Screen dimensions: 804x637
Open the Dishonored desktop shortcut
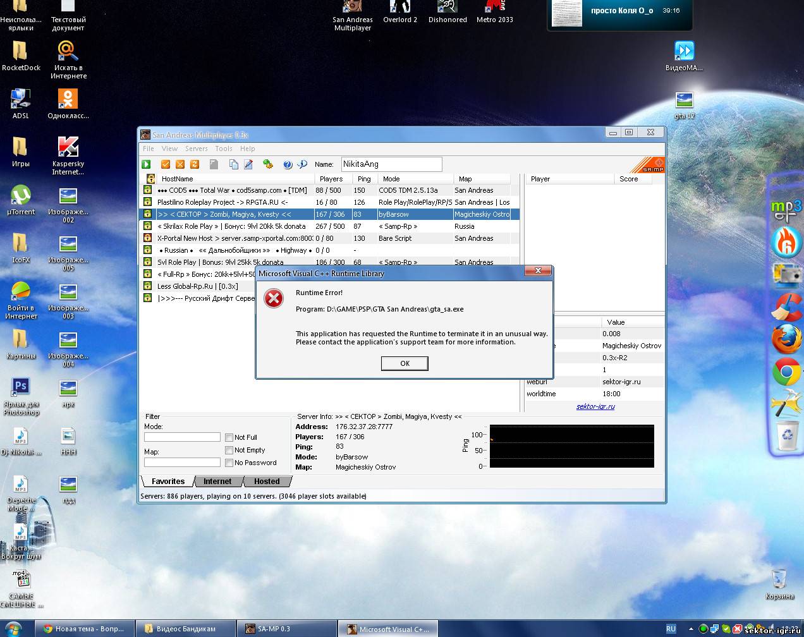[448, 13]
